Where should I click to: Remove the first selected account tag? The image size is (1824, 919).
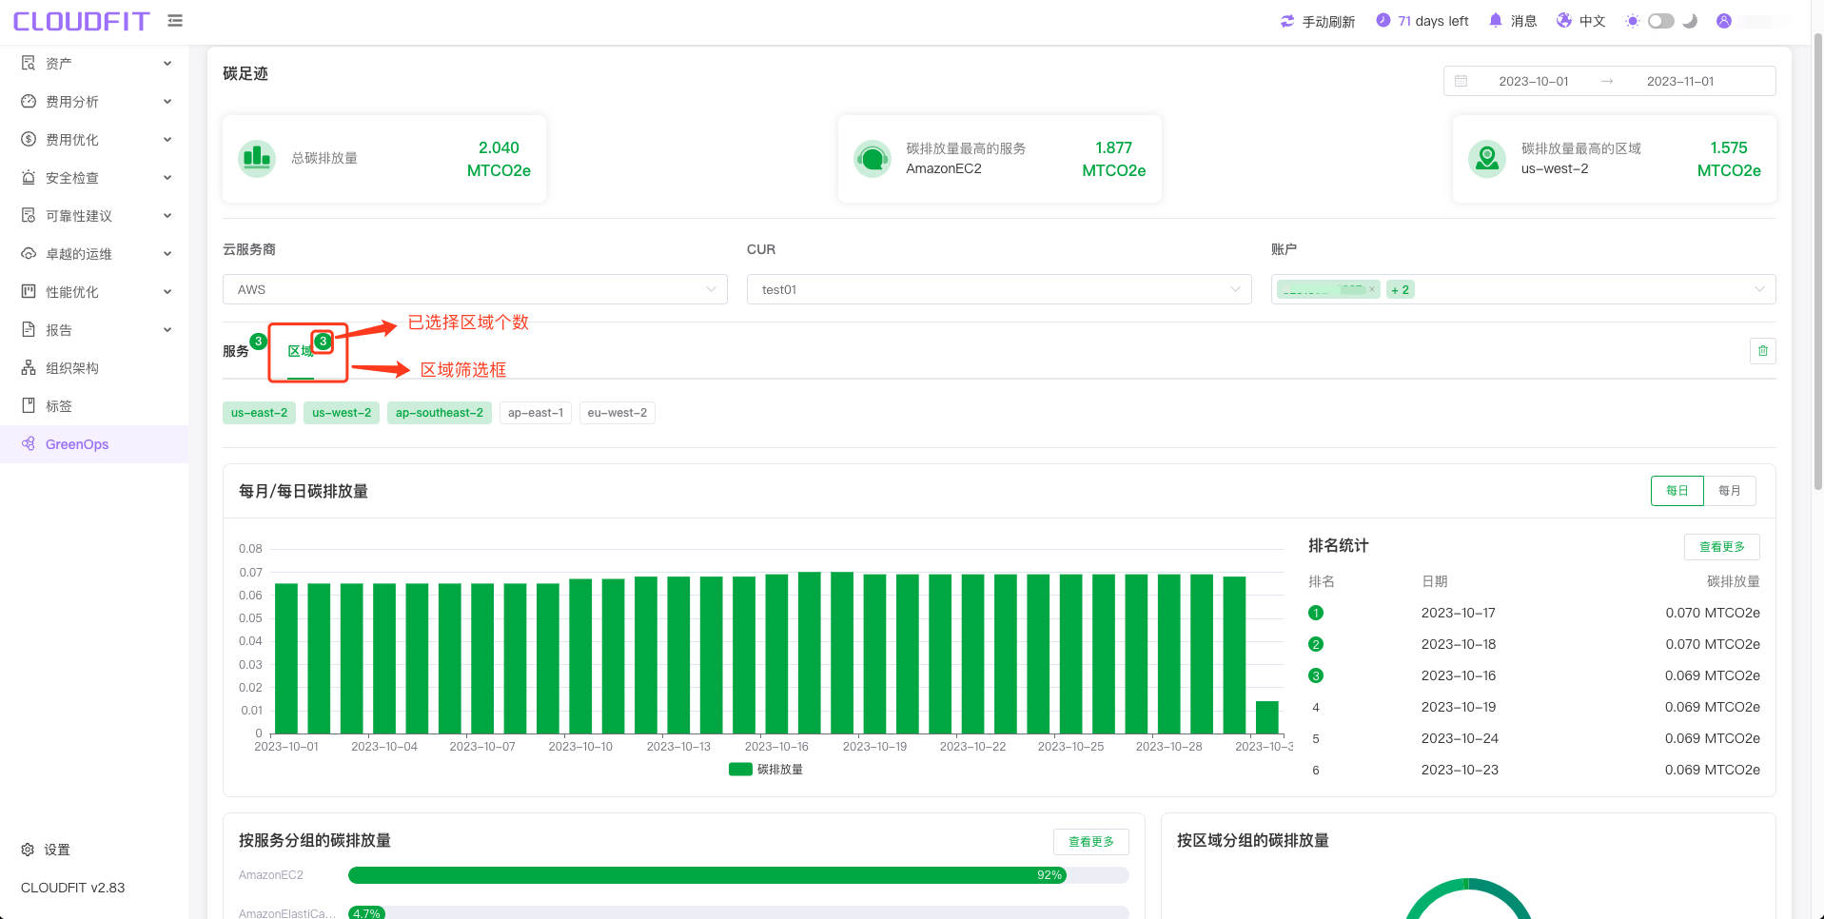(1372, 289)
